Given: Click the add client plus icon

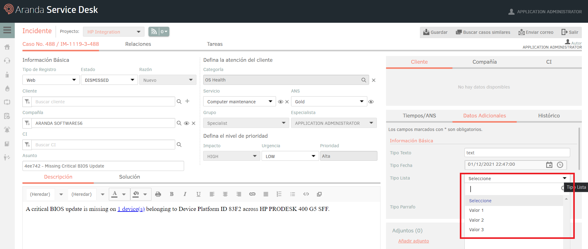Looking at the screenshot, I should pos(187,101).
